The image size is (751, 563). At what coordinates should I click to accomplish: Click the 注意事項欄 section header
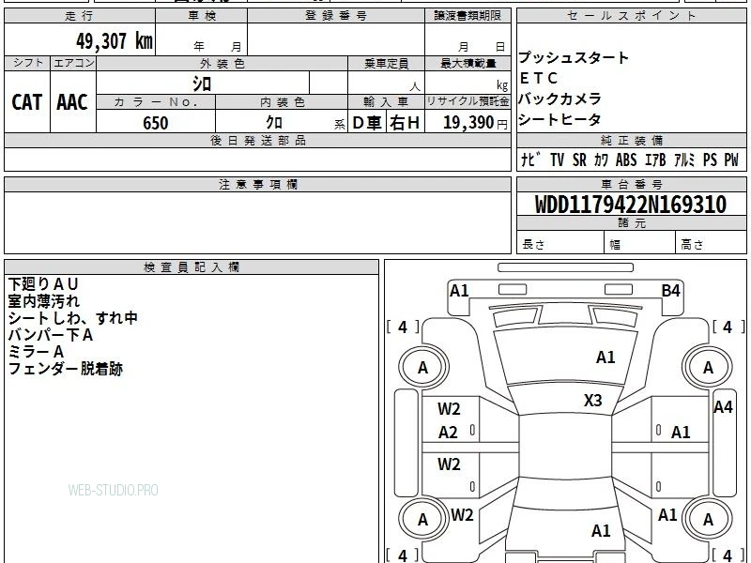tap(257, 184)
